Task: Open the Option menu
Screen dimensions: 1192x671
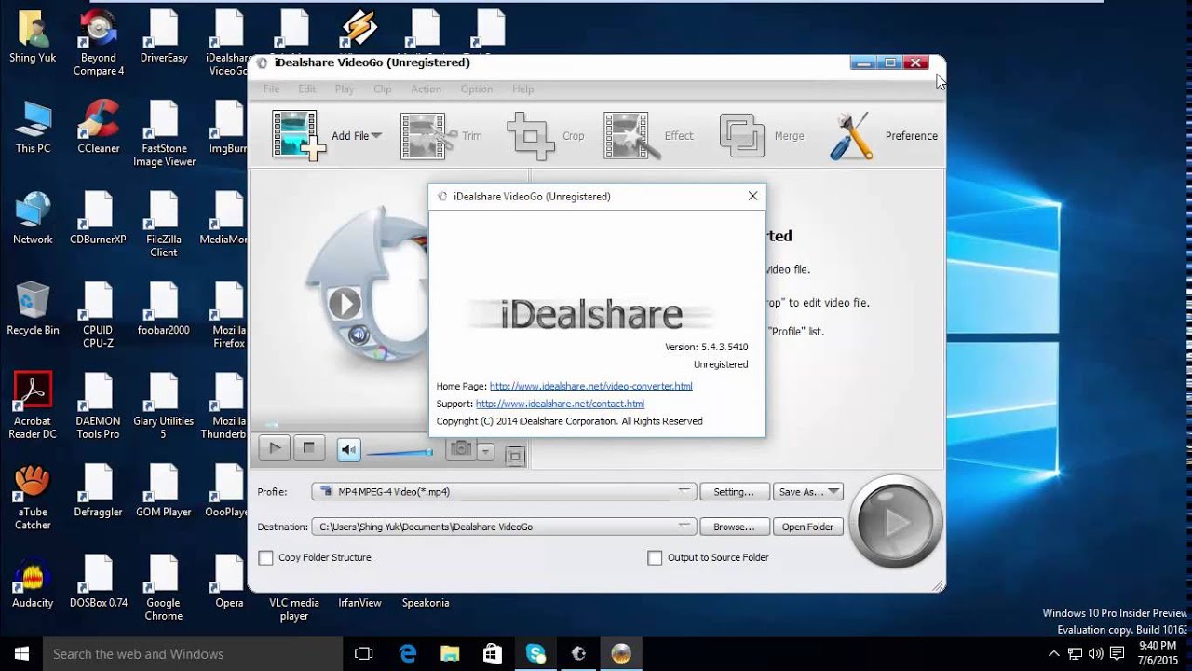Action: tap(476, 89)
